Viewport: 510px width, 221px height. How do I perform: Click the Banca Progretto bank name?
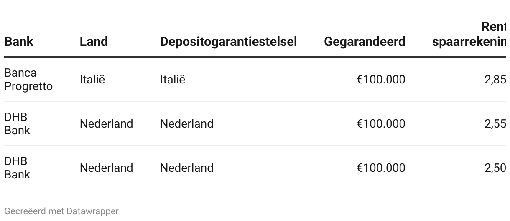[x=28, y=80]
